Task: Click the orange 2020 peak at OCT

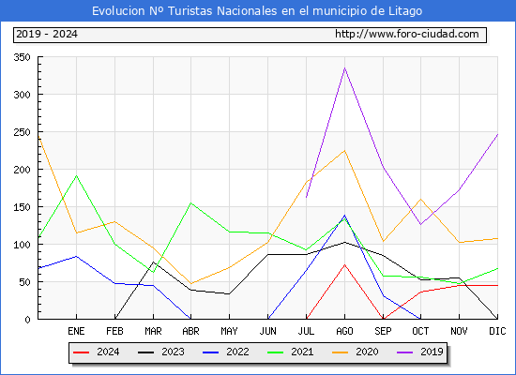Action: click(420, 199)
